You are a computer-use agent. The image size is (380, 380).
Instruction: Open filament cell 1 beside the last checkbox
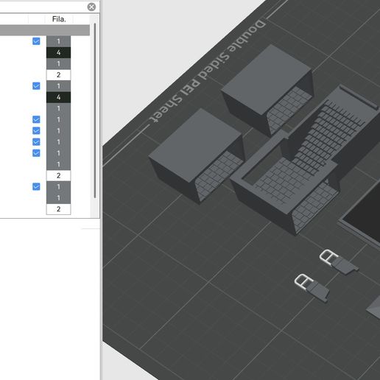pyautogui.click(x=58, y=187)
